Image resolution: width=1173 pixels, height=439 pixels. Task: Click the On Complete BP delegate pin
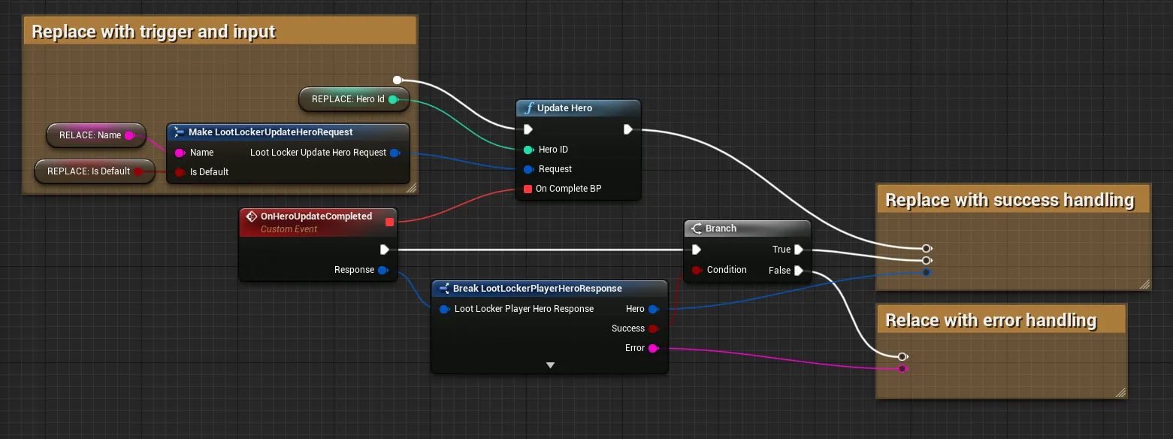click(528, 189)
